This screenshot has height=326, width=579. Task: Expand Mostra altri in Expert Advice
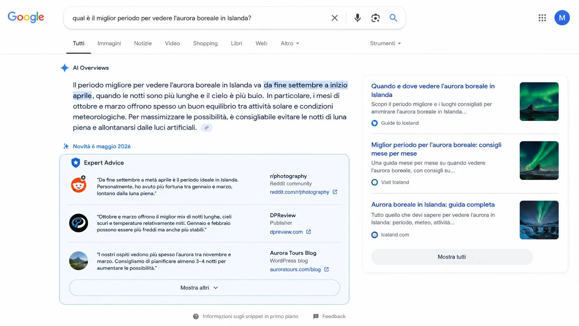tap(205, 288)
